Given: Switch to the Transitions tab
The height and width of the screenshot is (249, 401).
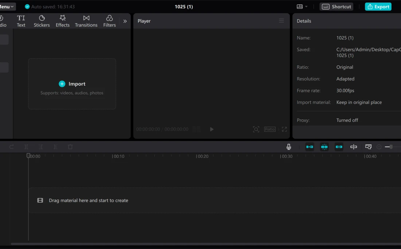Looking at the screenshot, I should coord(86,21).
